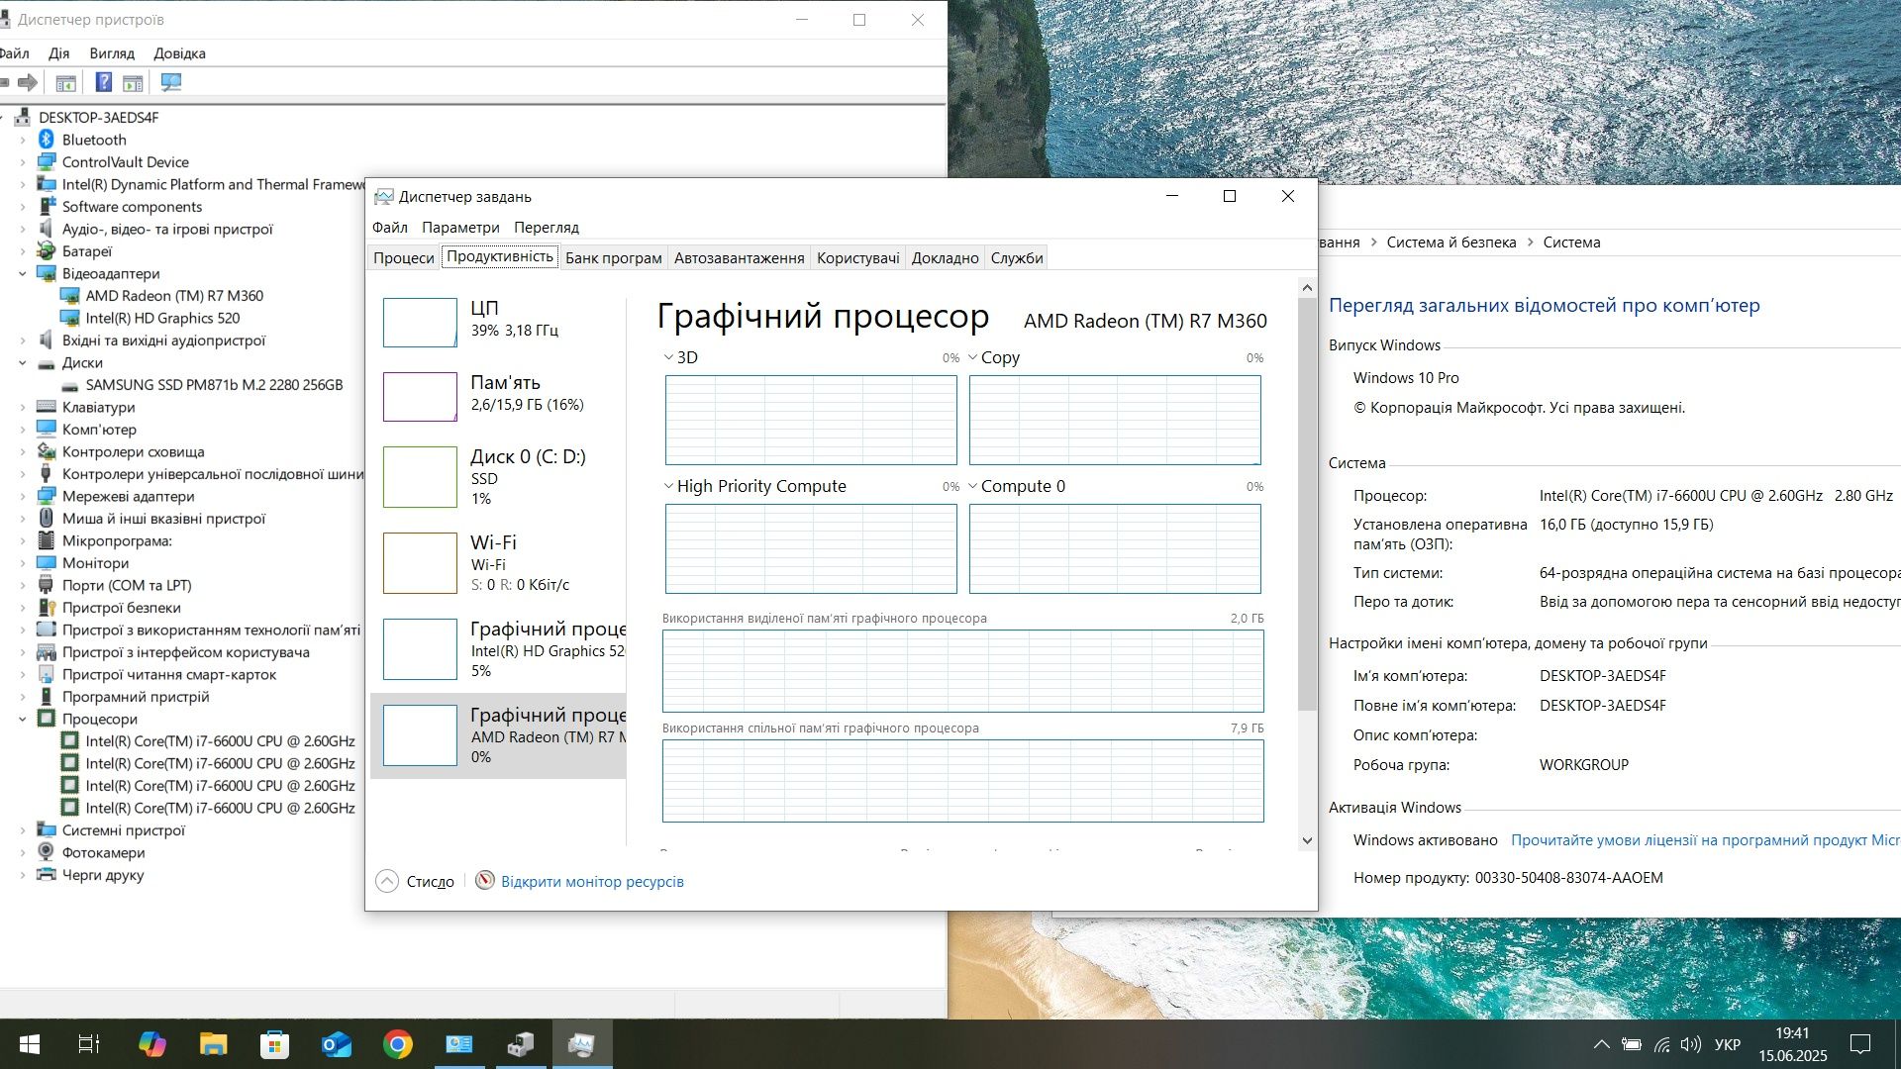
Task: Select the Bluetooth device category
Action: click(94, 140)
